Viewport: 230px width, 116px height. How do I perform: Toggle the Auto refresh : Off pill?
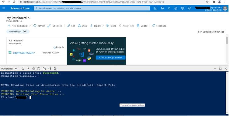point(18,32)
